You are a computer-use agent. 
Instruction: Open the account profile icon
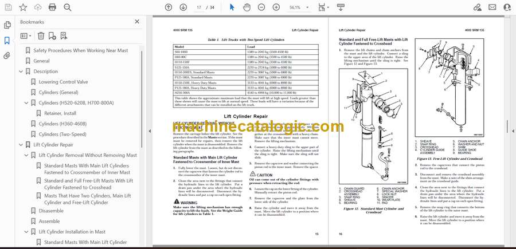click(507, 7)
